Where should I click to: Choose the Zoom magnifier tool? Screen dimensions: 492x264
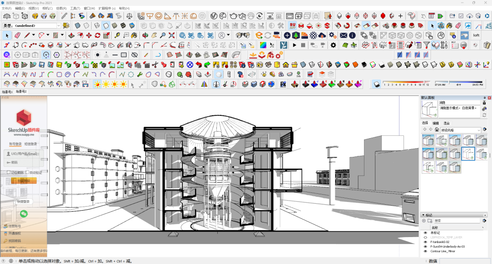click(x=163, y=36)
